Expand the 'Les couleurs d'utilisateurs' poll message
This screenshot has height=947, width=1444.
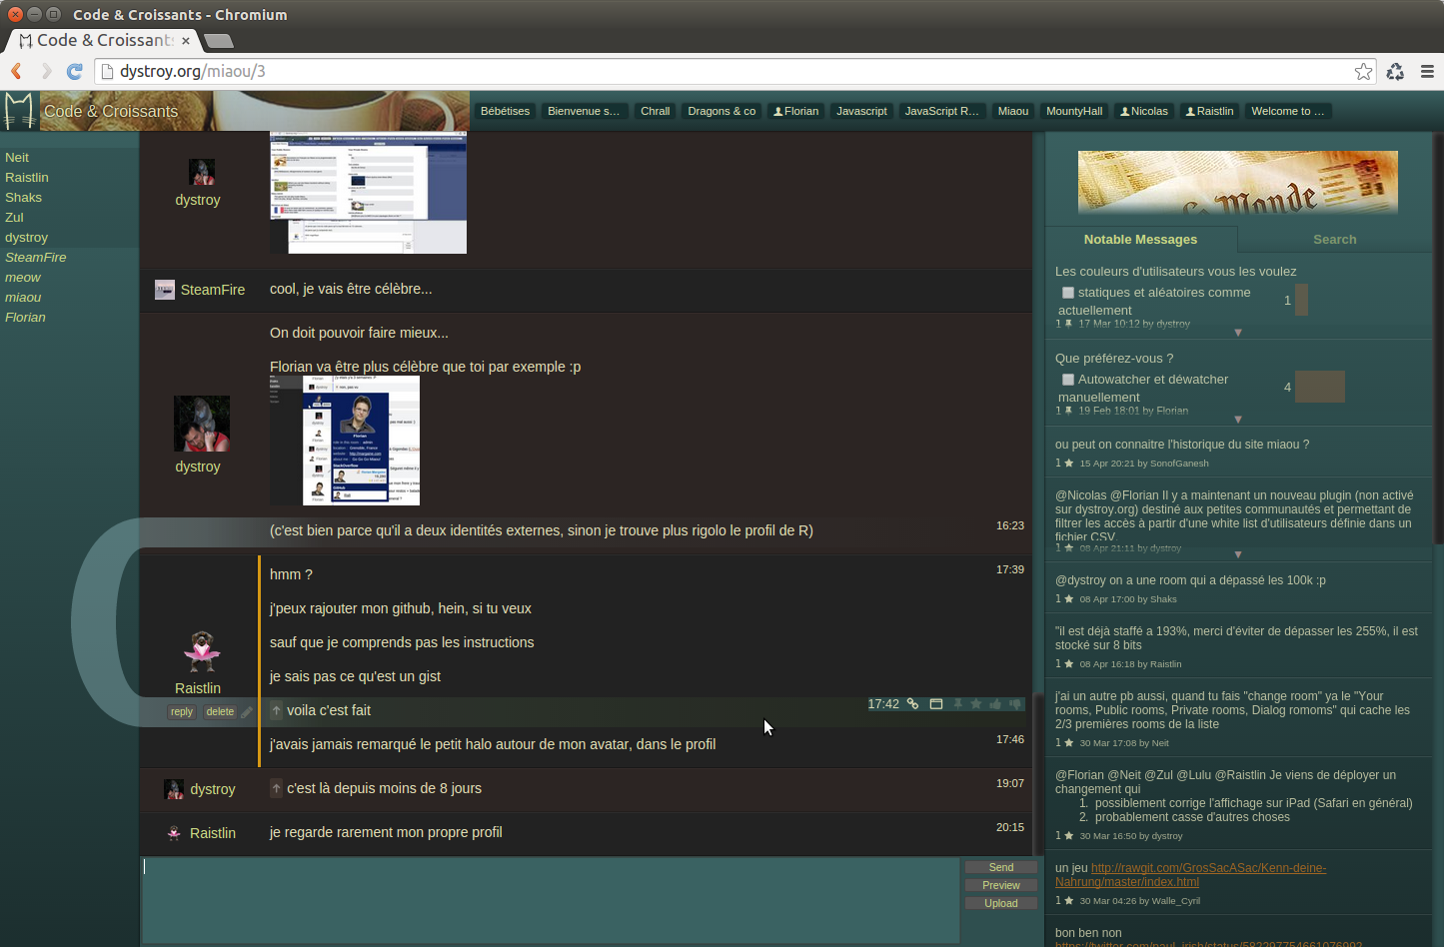[x=1238, y=333]
